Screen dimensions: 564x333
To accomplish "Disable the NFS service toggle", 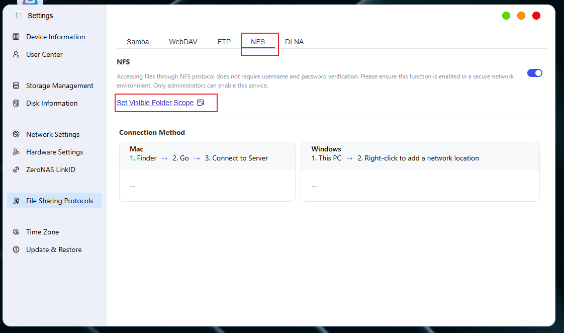I will click(x=534, y=73).
